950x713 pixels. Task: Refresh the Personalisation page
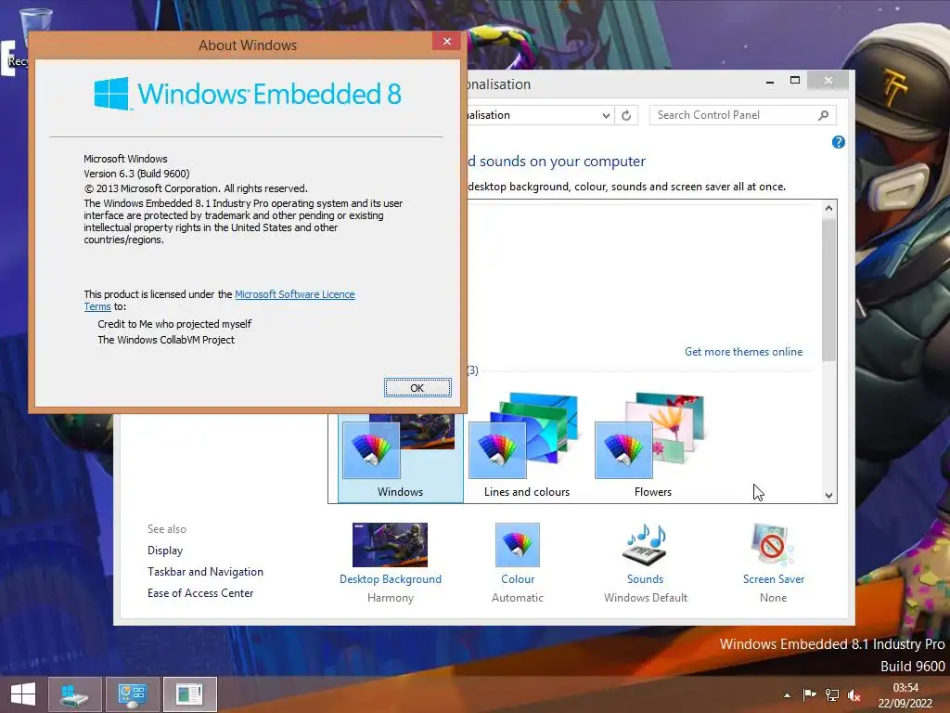626,115
